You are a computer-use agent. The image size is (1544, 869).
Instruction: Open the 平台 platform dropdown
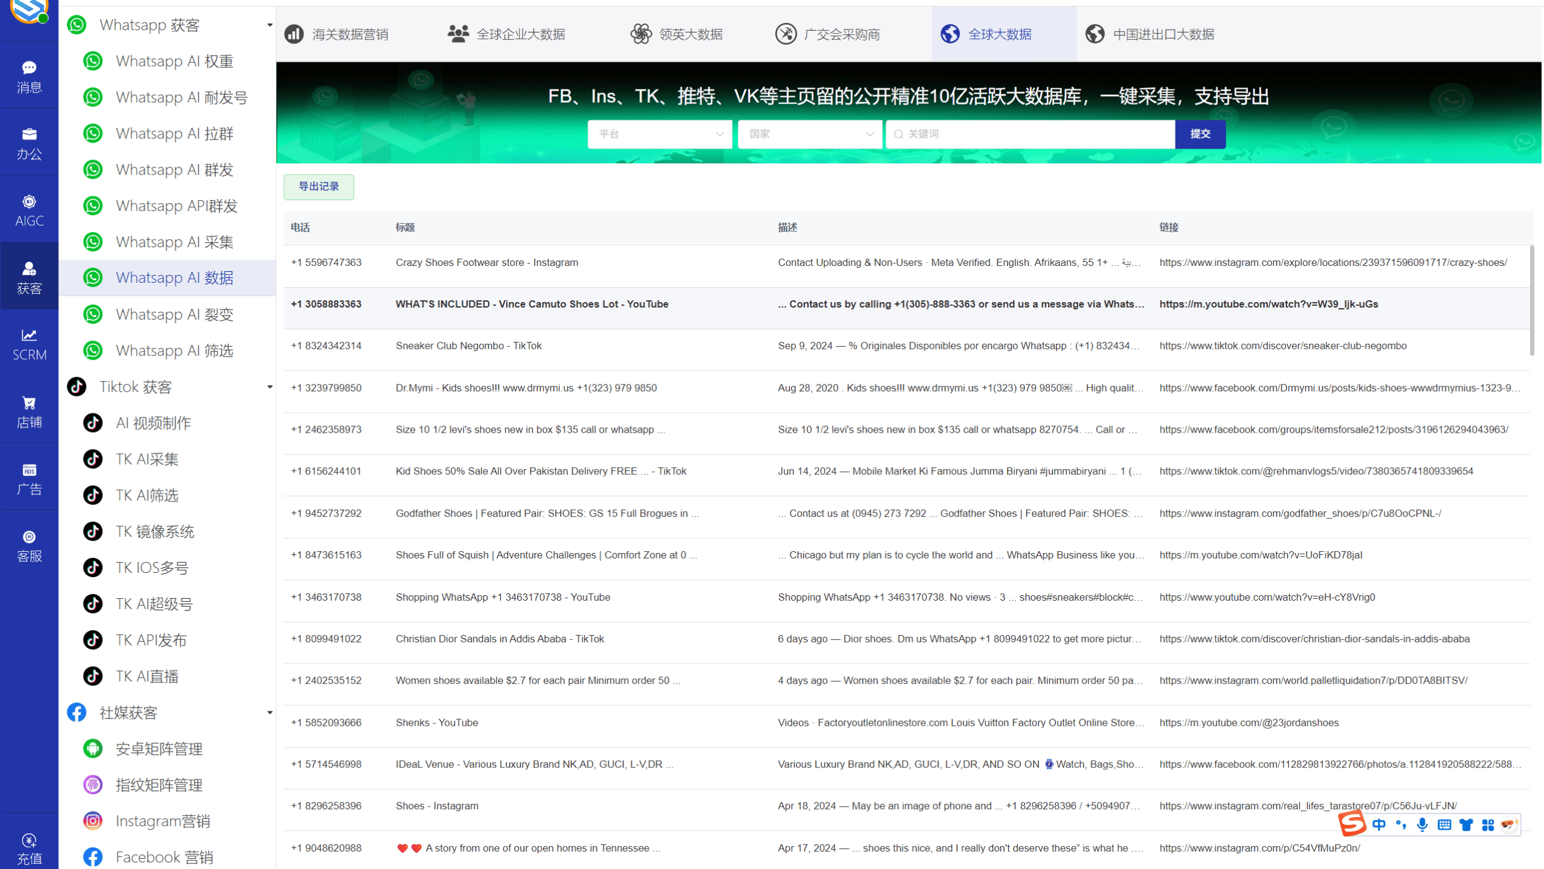[659, 134]
